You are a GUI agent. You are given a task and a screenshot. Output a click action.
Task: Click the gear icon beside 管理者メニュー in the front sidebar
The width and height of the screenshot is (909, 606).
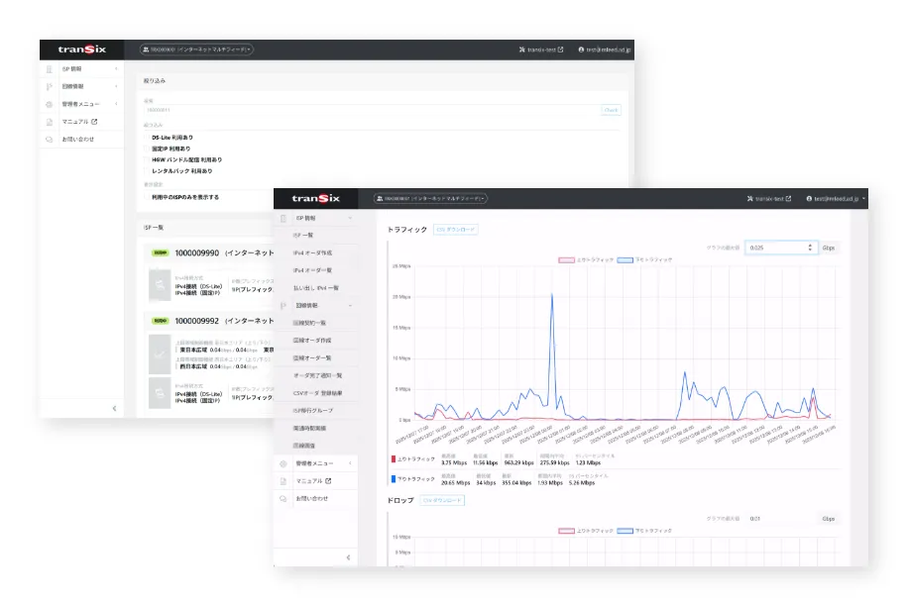click(284, 463)
